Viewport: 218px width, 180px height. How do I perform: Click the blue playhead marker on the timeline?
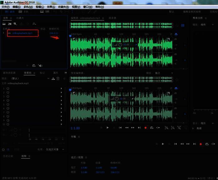pyautogui.click(x=70, y=36)
